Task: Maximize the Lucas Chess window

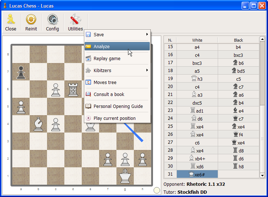Action: [x=254, y=6]
